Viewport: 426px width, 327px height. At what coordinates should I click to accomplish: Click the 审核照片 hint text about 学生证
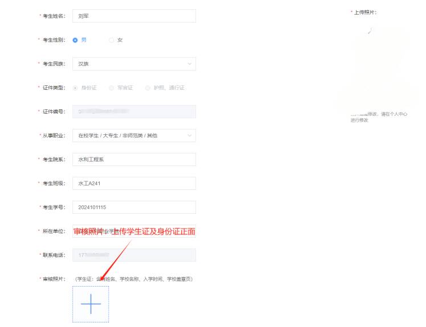point(134,279)
